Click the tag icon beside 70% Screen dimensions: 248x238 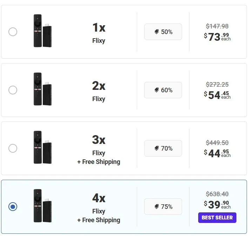(157, 148)
